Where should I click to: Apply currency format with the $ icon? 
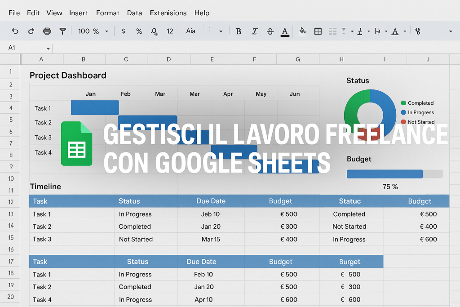tap(124, 31)
